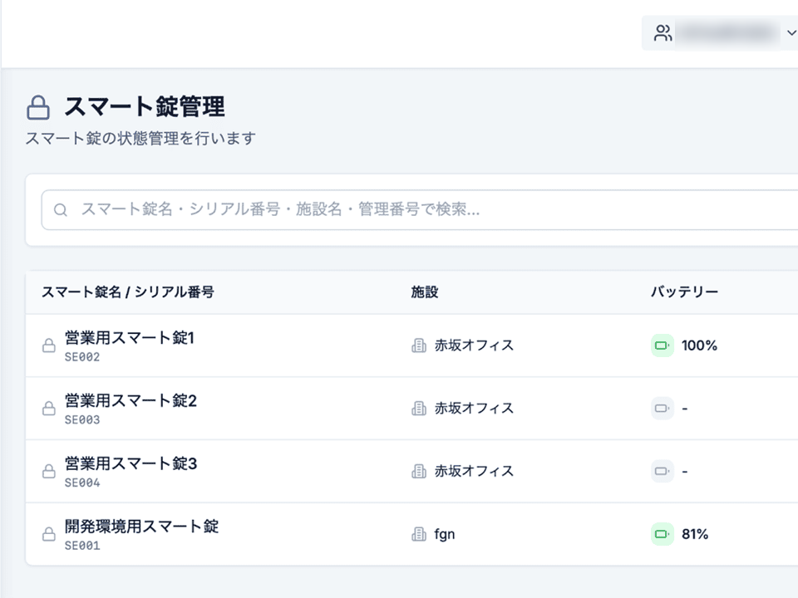The image size is (798, 598).
Task: Select the 開発環境用スマート錠 row name
Action: [141, 527]
